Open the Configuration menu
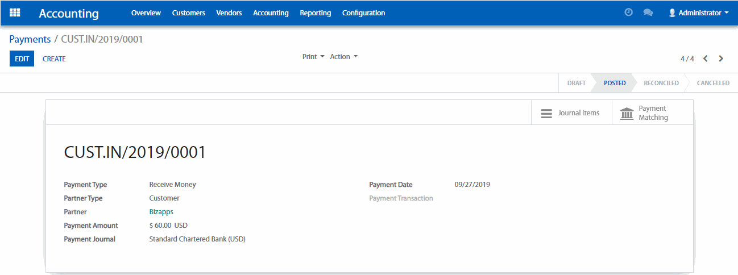This screenshot has width=738, height=275. click(363, 13)
